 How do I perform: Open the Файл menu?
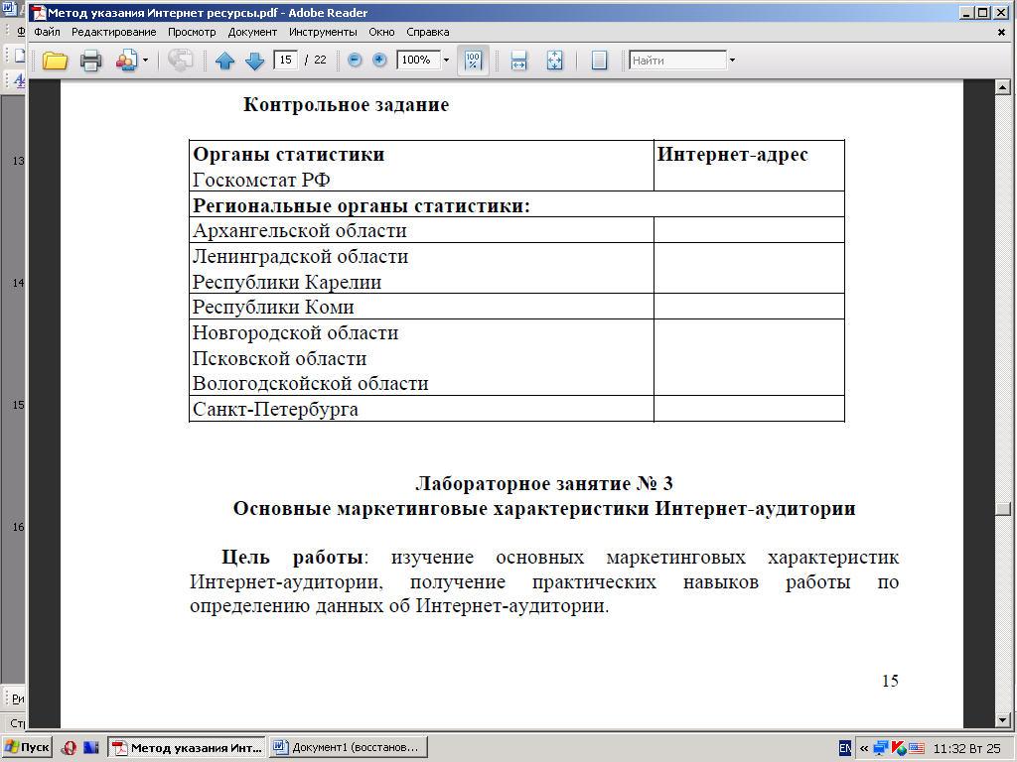click(x=47, y=32)
